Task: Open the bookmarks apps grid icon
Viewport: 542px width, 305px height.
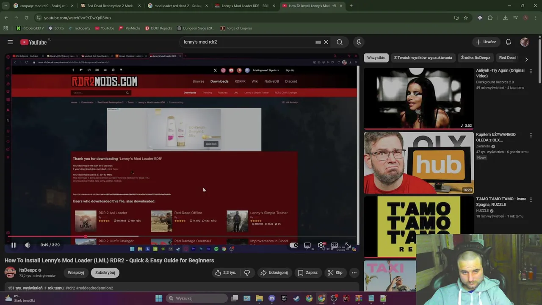Action: [6, 28]
